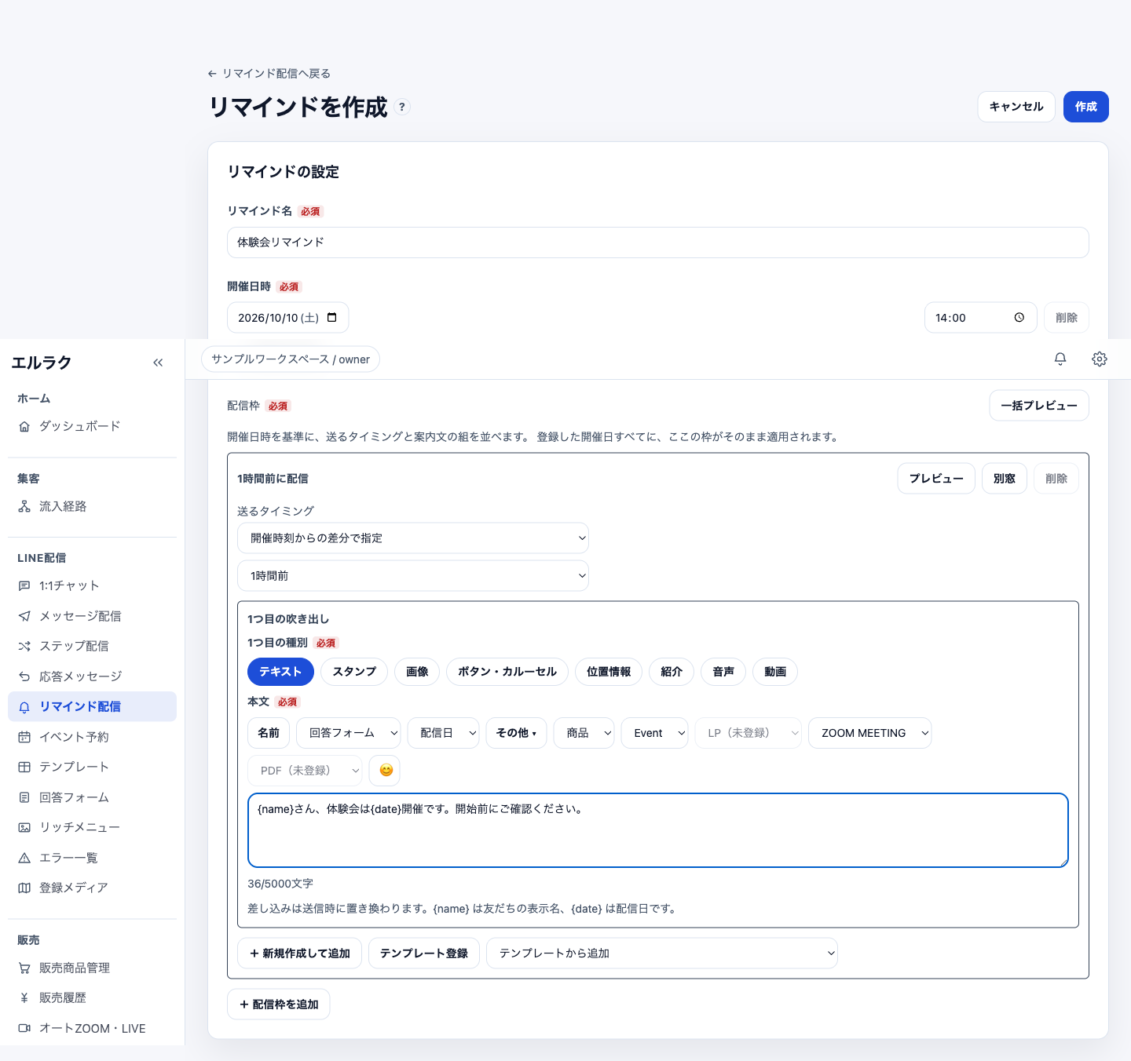Click the 配信枠を追加 button
The width and height of the screenshot is (1131, 1061).
[x=279, y=1004]
